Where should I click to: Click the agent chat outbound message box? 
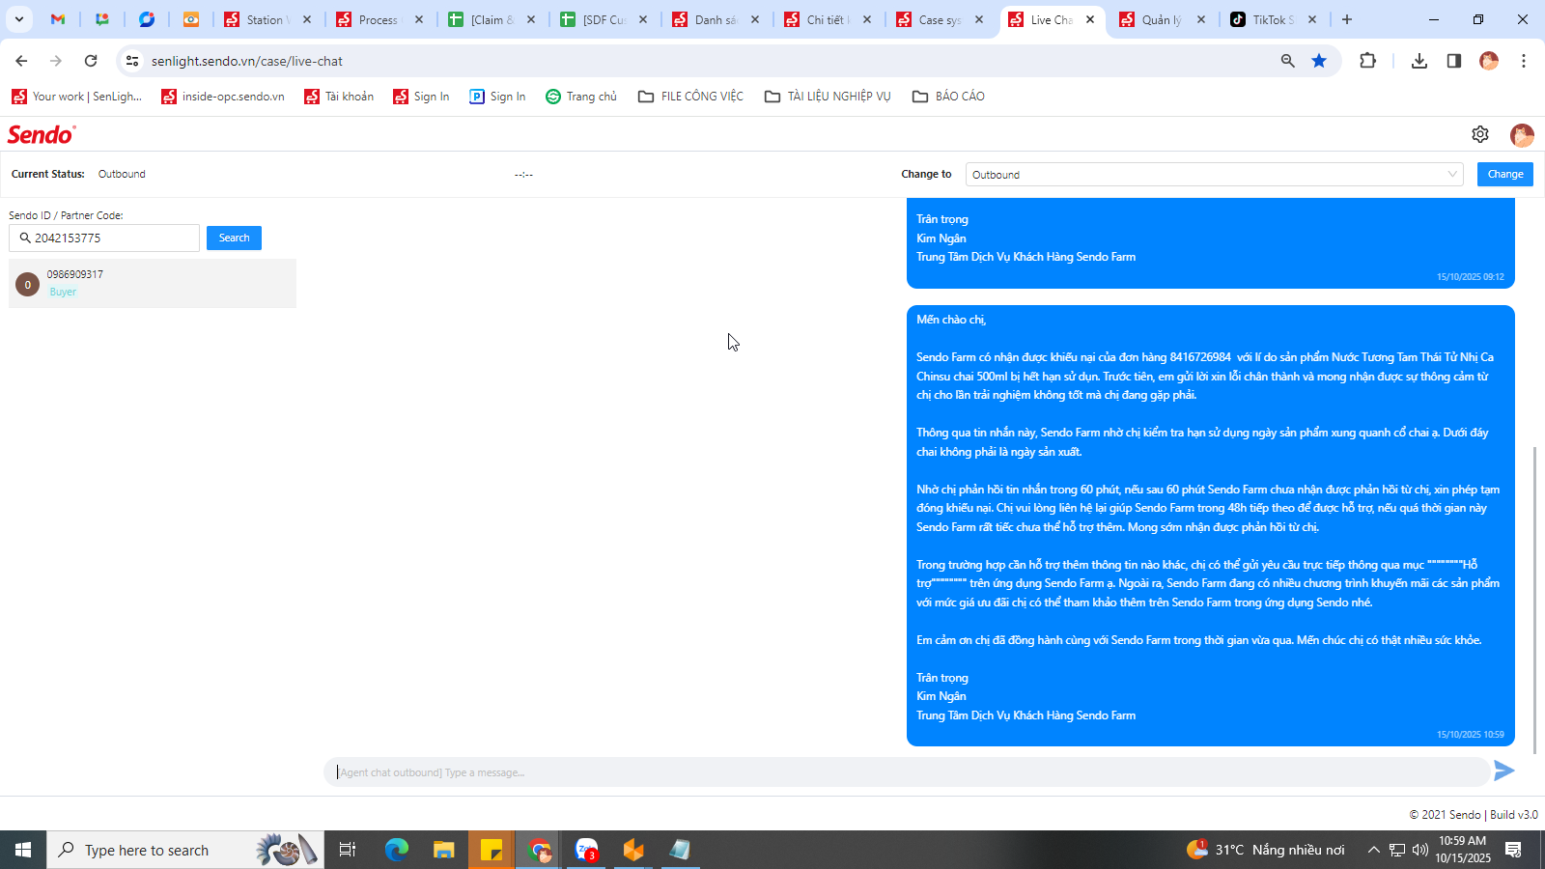pyautogui.click(x=906, y=772)
